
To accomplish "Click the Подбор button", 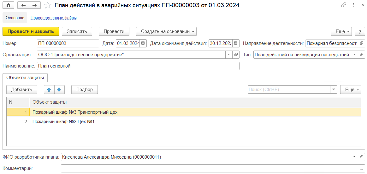I will (x=85, y=90).
